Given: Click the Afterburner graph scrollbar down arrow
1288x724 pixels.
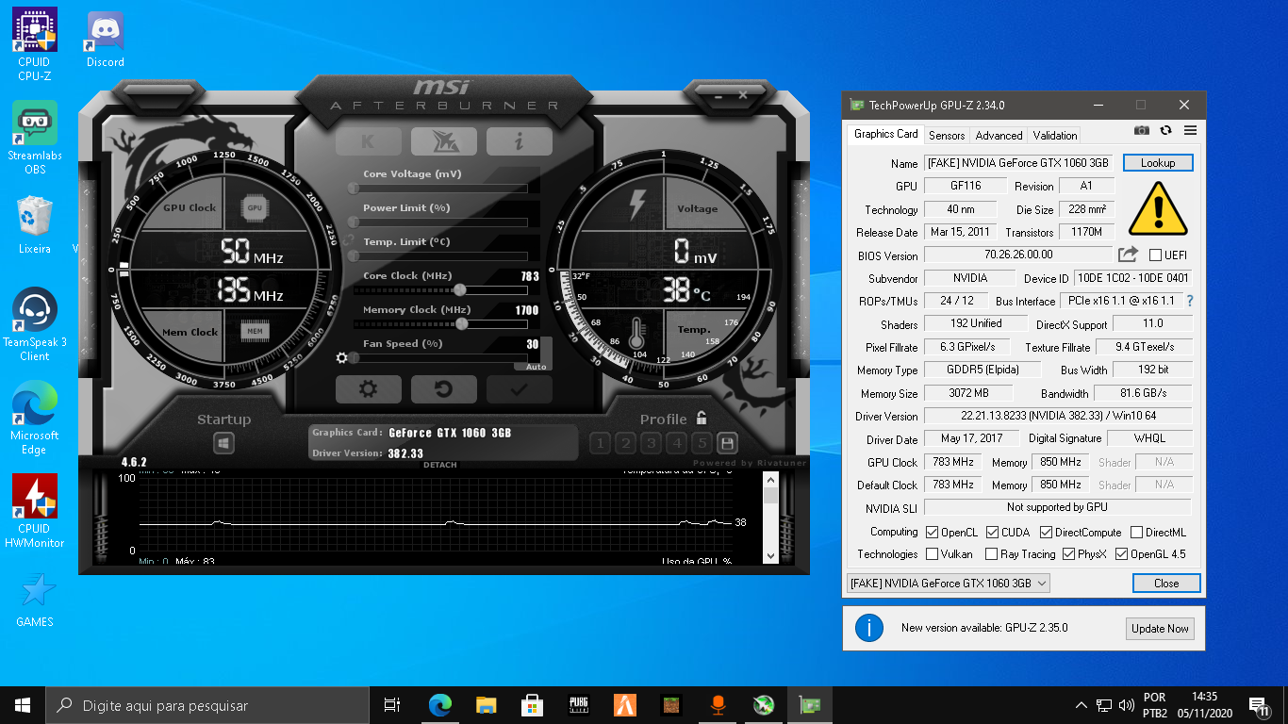Looking at the screenshot, I should click(770, 556).
